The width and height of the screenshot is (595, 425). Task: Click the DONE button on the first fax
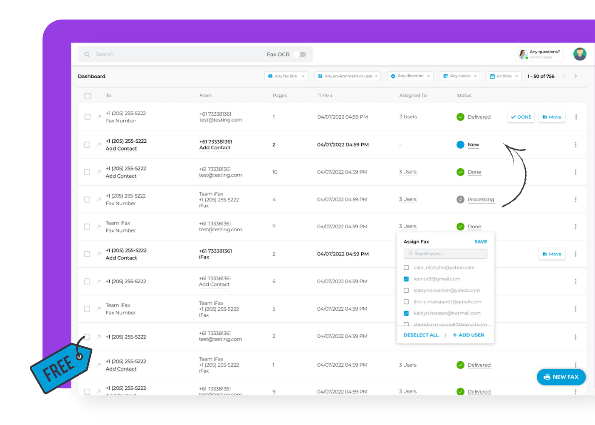point(521,117)
